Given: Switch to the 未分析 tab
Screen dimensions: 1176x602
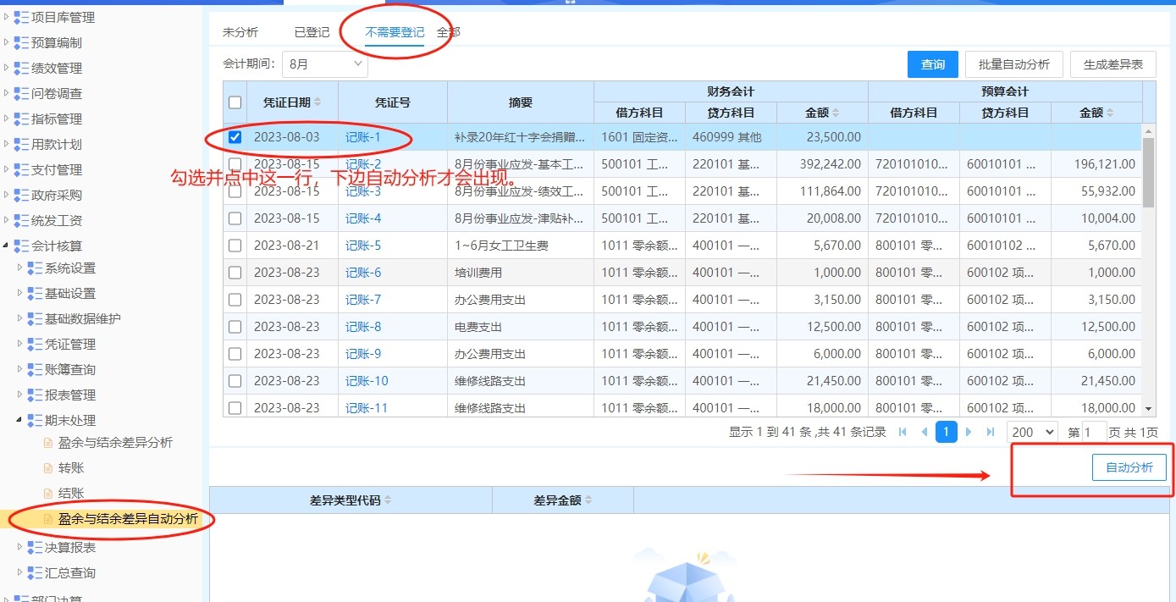Looking at the screenshot, I should click(x=240, y=32).
